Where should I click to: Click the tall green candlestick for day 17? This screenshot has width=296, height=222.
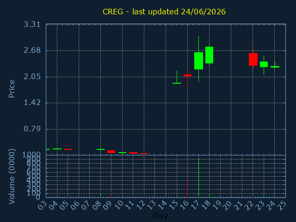tap(198, 61)
